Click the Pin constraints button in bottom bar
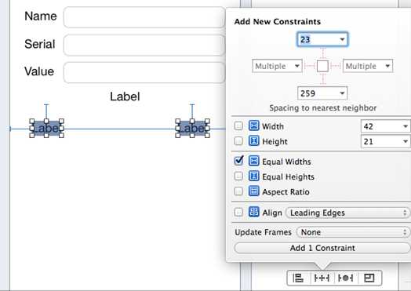Viewport: 411px width, 291px height. click(322, 278)
